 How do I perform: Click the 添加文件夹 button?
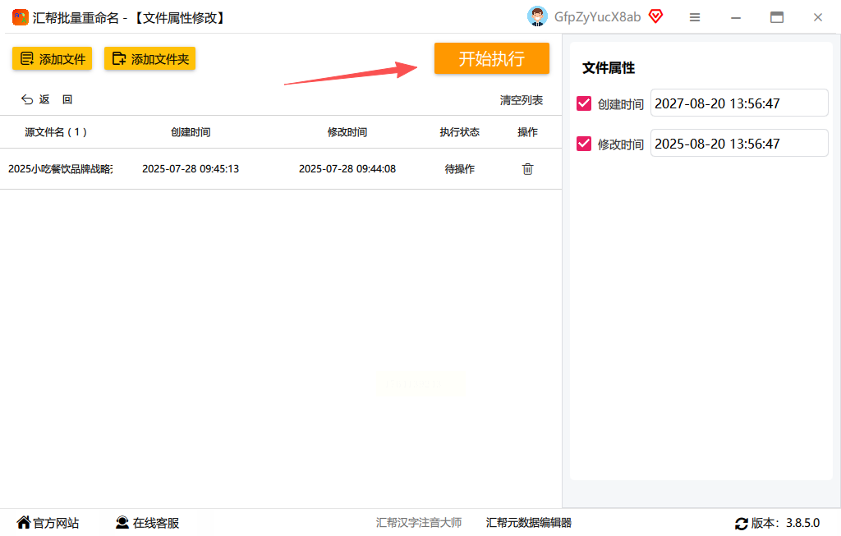tap(149, 58)
